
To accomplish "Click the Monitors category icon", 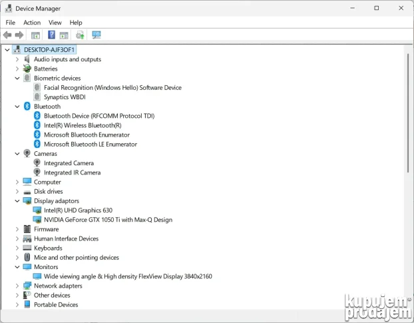I will pyautogui.click(x=27, y=267).
